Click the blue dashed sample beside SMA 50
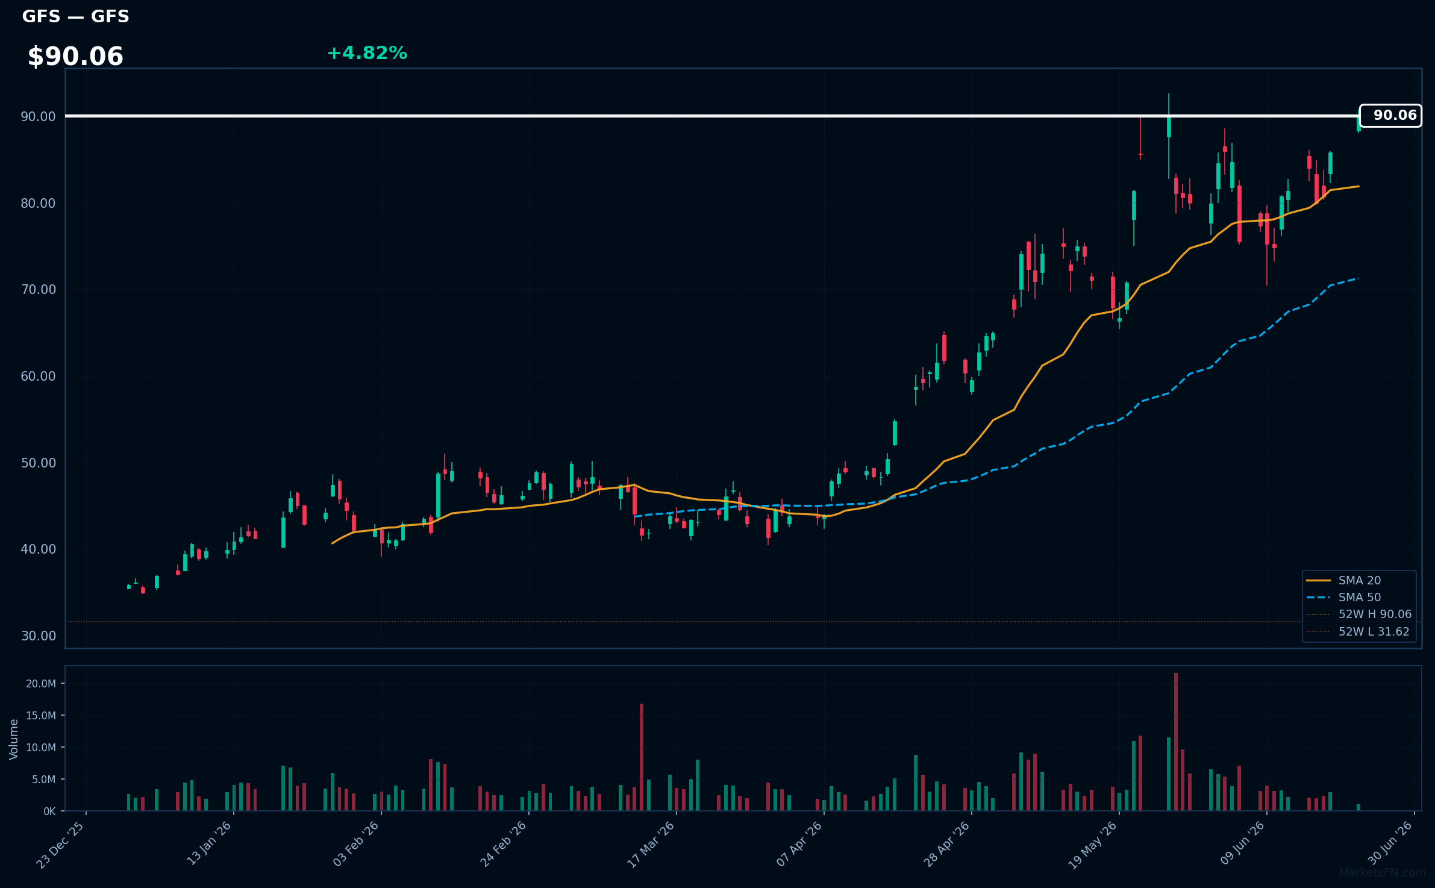The height and width of the screenshot is (888, 1435). coord(1318,598)
